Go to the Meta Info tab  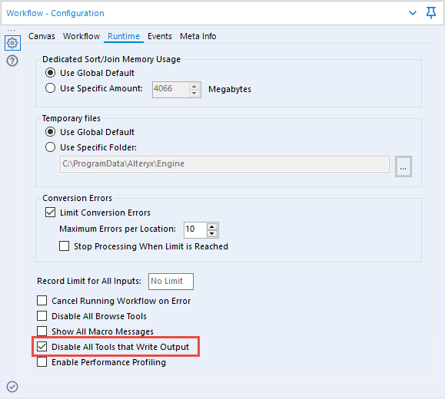point(198,36)
